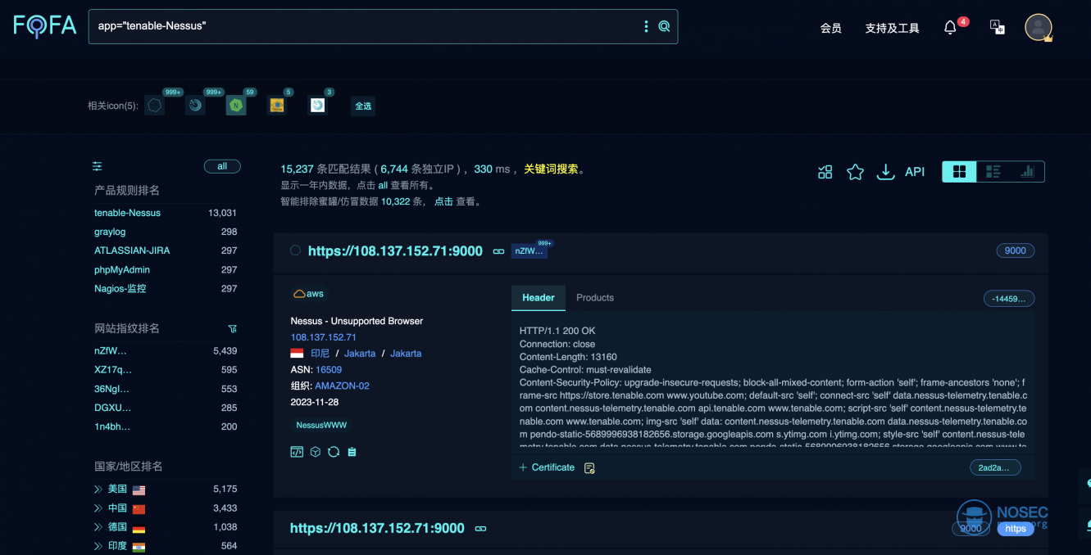Screen dimensions: 1091x555
Task: Open the 支持及工具 menu
Action: point(893,28)
